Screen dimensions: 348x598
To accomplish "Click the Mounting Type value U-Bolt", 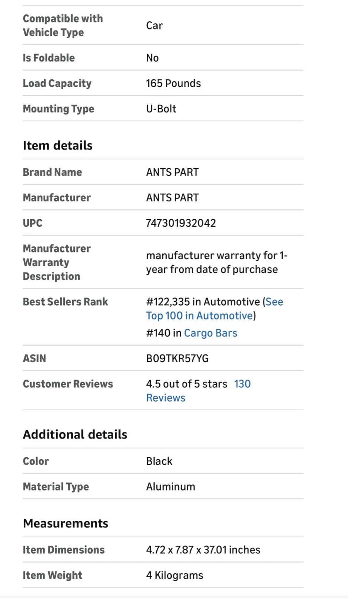I will coord(161,109).
